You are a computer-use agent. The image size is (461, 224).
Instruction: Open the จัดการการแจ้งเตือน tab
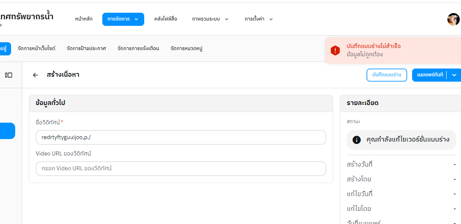click(x=138, y=48)
